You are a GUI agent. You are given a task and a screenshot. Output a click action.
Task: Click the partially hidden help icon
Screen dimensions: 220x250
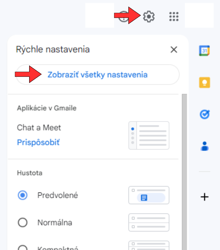tap(124, 16)
